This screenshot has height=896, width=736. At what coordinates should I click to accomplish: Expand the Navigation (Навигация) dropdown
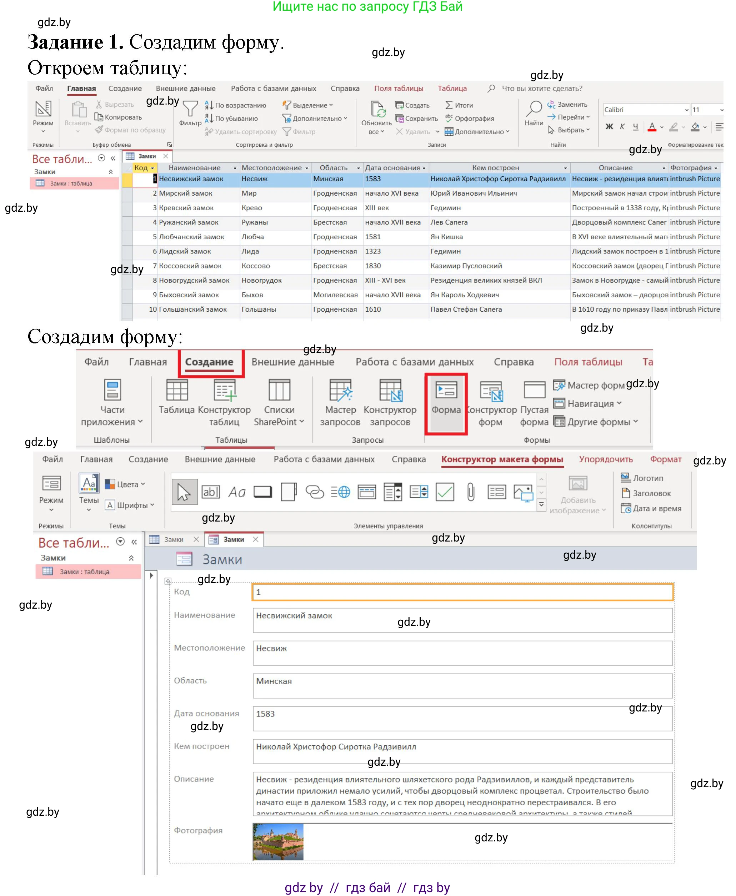point(589,403)
